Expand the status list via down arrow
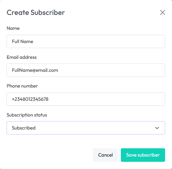 (x=157, y=128)
